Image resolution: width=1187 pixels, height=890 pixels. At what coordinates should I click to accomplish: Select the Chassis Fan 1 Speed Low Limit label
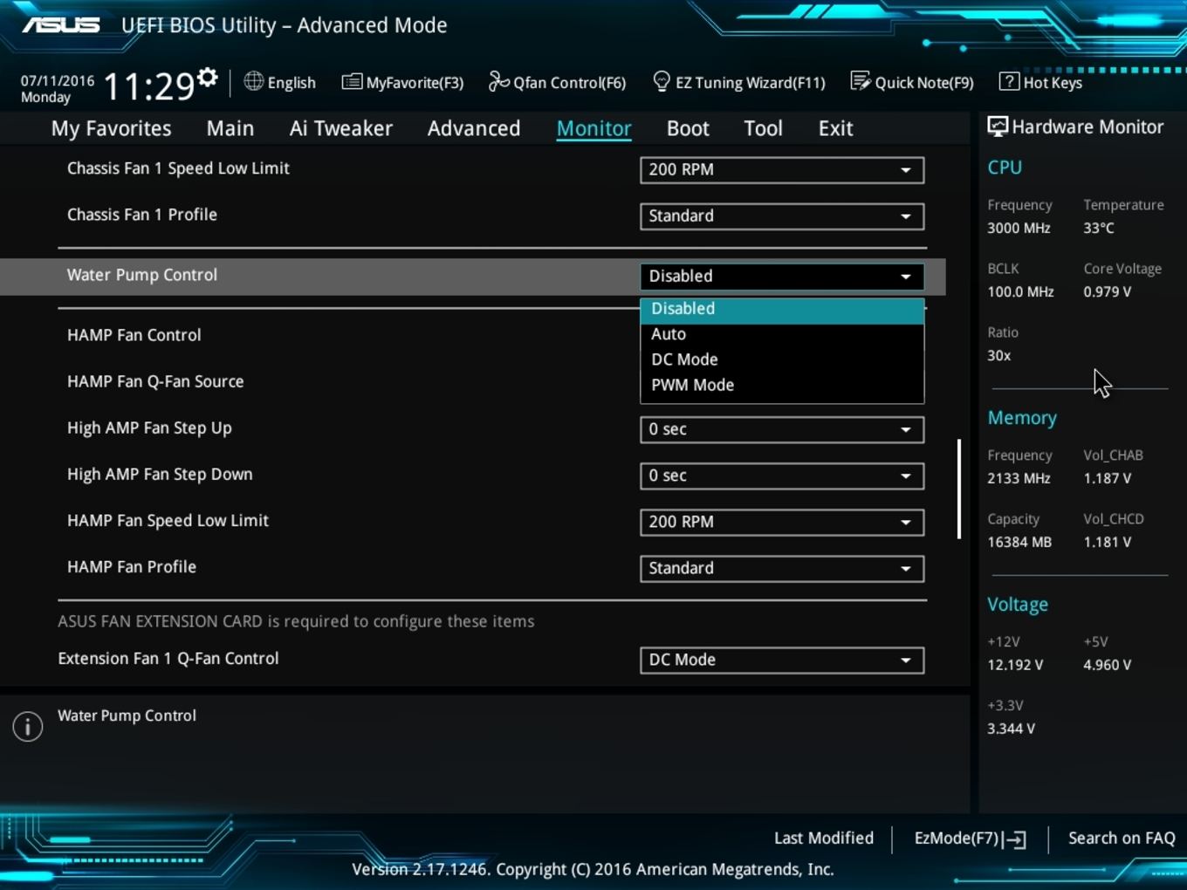(178, 168)
